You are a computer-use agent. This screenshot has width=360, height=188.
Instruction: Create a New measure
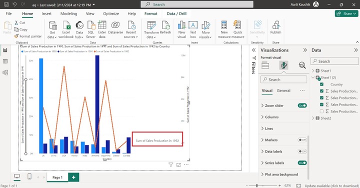coord(224,29)
